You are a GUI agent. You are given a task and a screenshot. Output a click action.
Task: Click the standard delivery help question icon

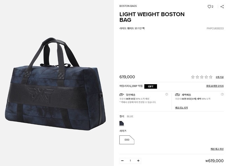click(x=167, y=94)
